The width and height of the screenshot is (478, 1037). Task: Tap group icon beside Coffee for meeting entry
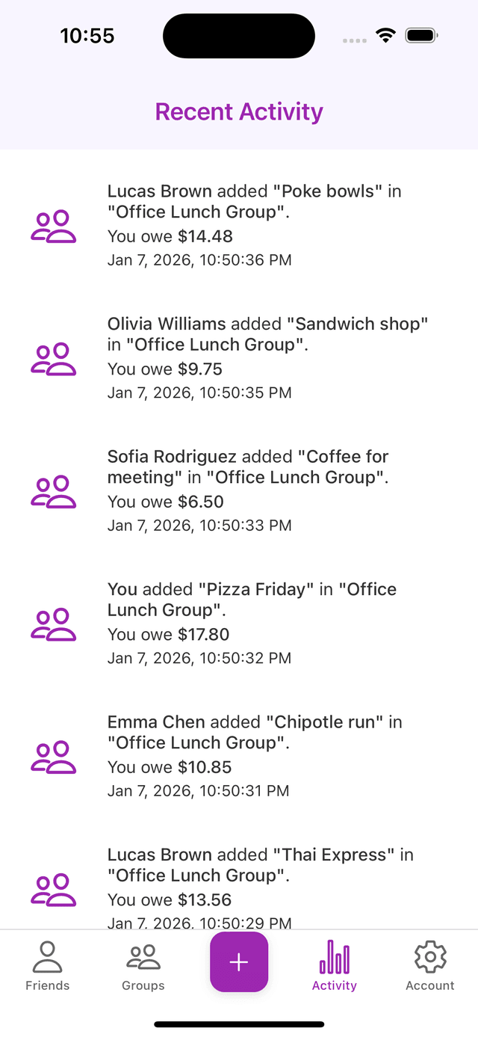click(53, 491)
